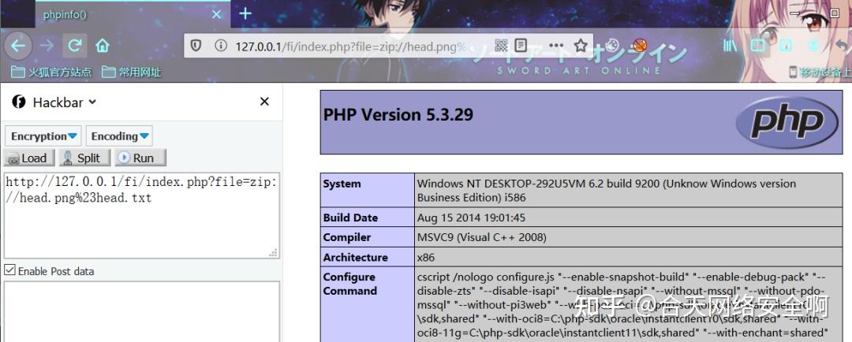Click the 'x86' architecture value
Viewport: 852px width, 342px height.
pyautogui.click(x=426, y=257)
